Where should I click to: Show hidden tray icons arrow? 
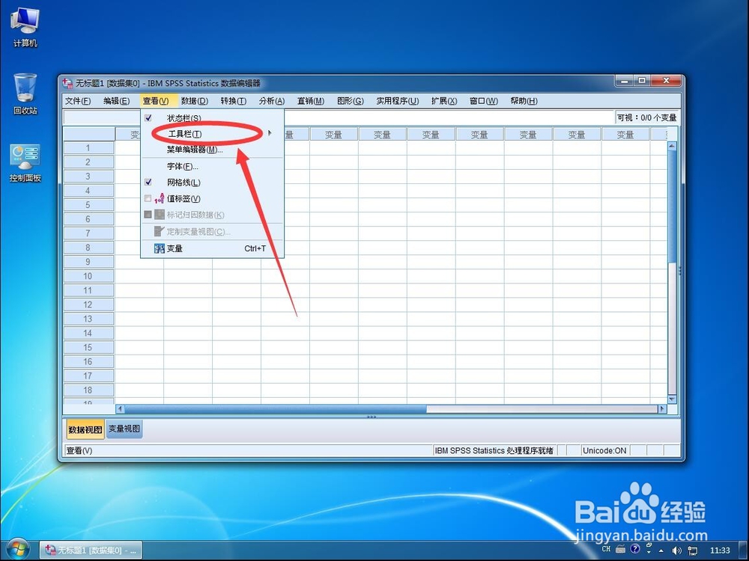point(661,551)
